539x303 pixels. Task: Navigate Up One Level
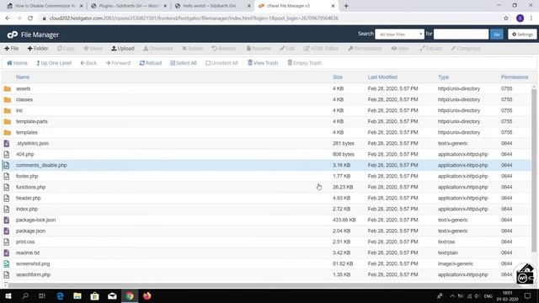click(54, 63)
